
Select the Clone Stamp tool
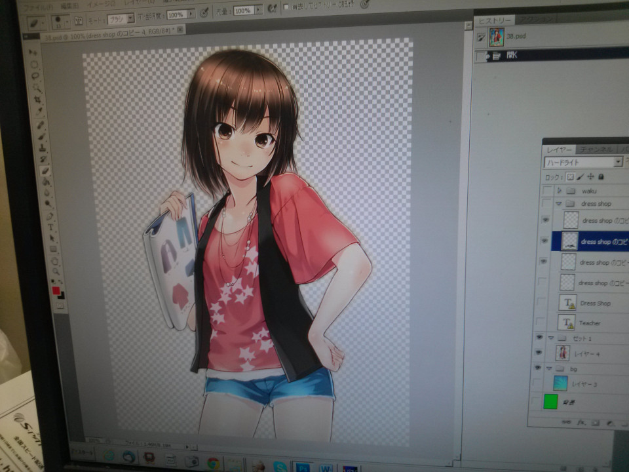43,148
